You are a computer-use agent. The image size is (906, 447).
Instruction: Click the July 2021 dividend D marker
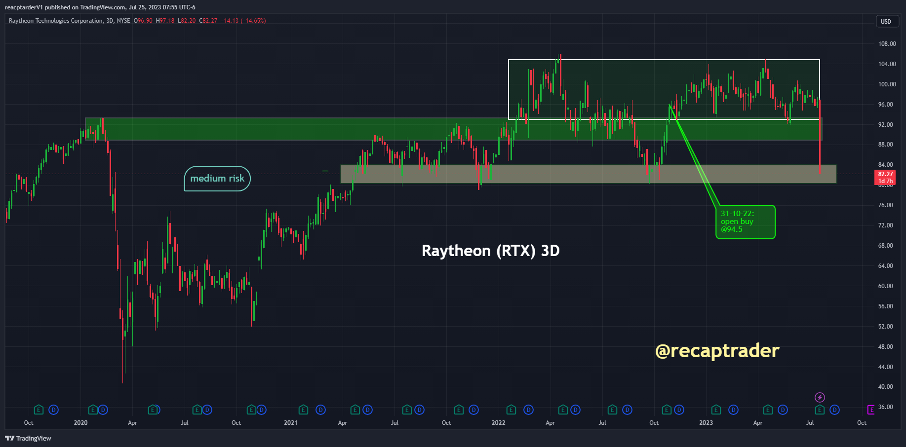pos(419,410)
